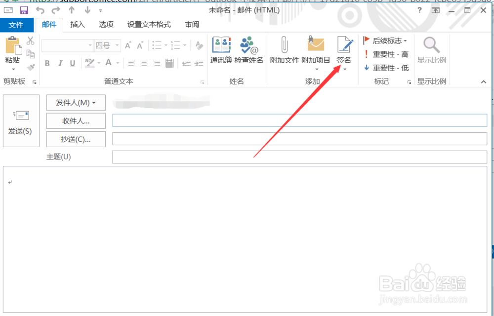This screenshot has width=494, height=316.
Task: Increase font size
Action: pyautogui.click(x=128, y=45)
